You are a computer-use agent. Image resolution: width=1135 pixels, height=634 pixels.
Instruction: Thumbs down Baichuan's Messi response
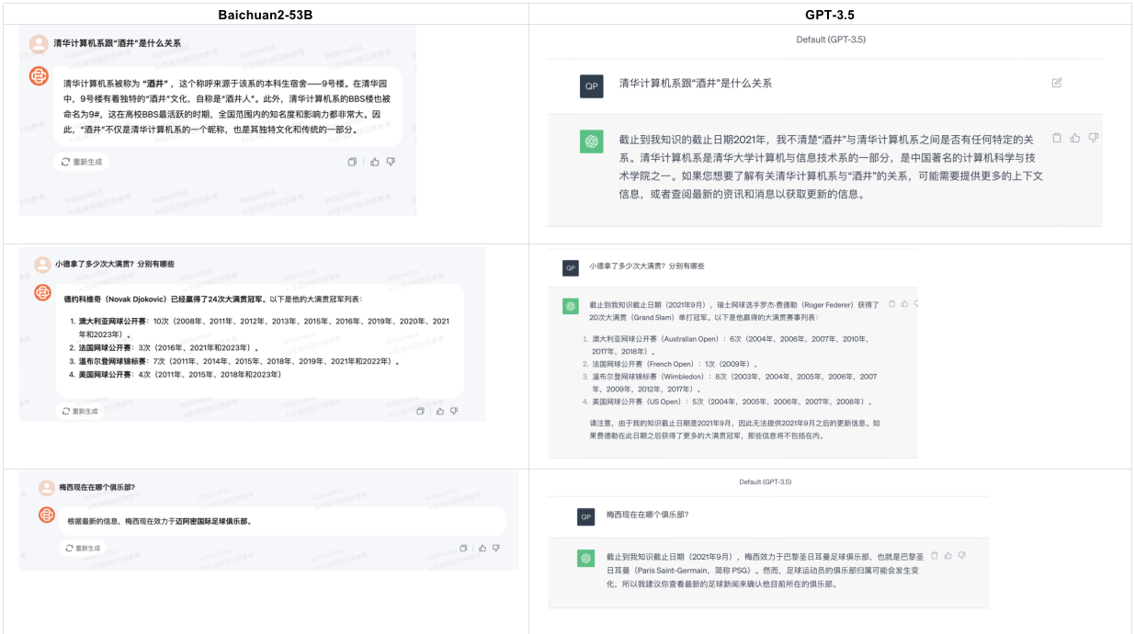[497, 548]
